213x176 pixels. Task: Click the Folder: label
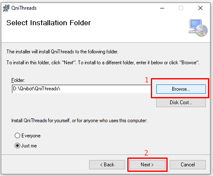click(18, 80)
